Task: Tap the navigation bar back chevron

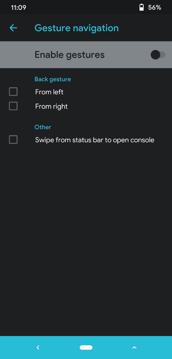Action: click(38, 348)
